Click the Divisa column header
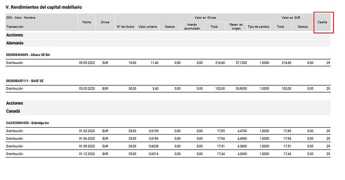The image size is (345, 180). point(105,22)
